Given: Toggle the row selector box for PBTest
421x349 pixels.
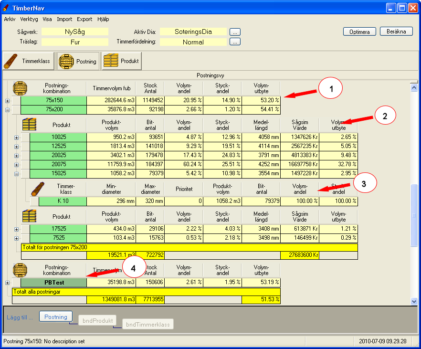Looking at the screenshot, I should 16,283.
